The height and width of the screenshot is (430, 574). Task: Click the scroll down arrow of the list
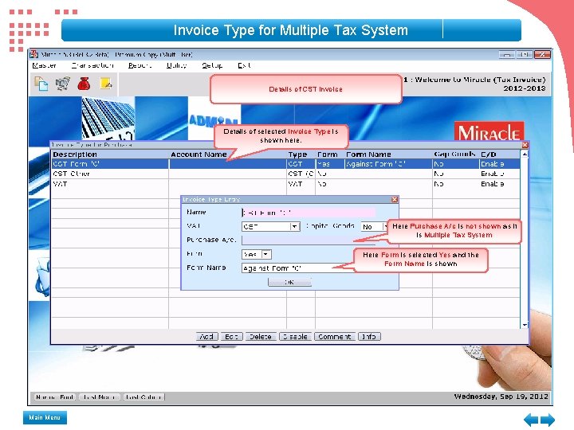point(525,325)
